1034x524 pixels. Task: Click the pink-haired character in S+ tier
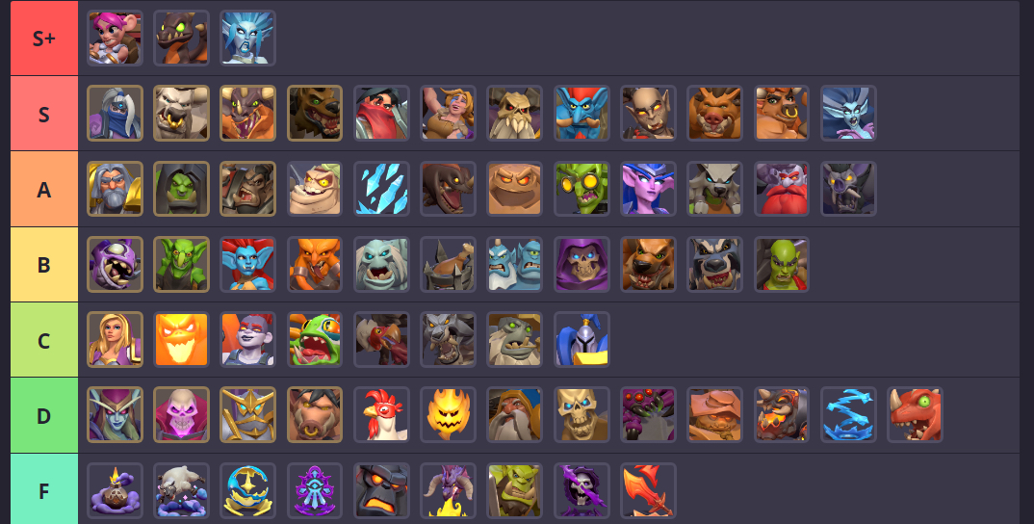pos(115,38)
